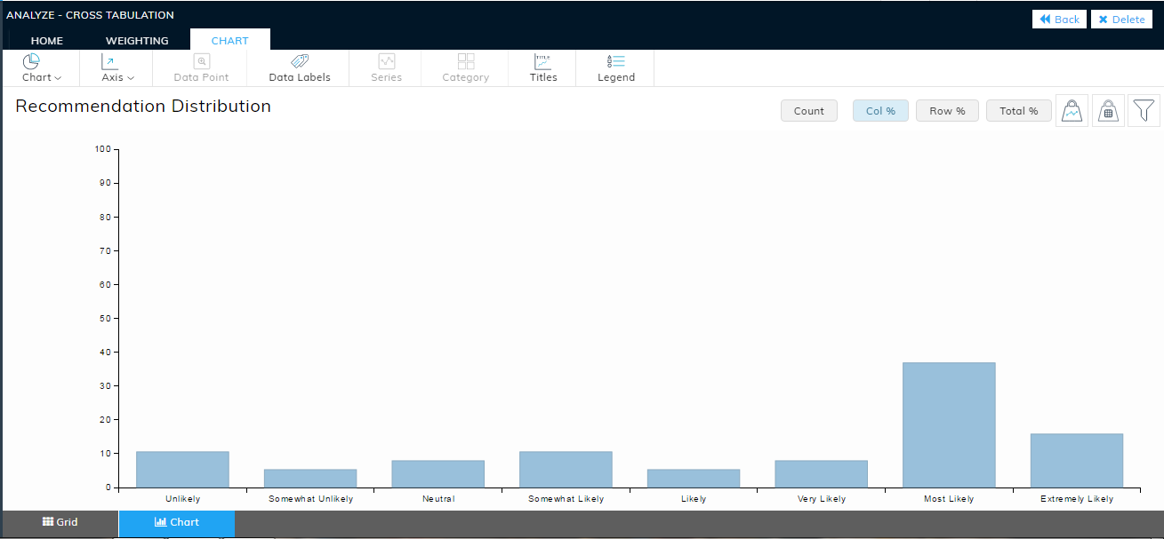Open the Axis settings icon

click(109, 61)
